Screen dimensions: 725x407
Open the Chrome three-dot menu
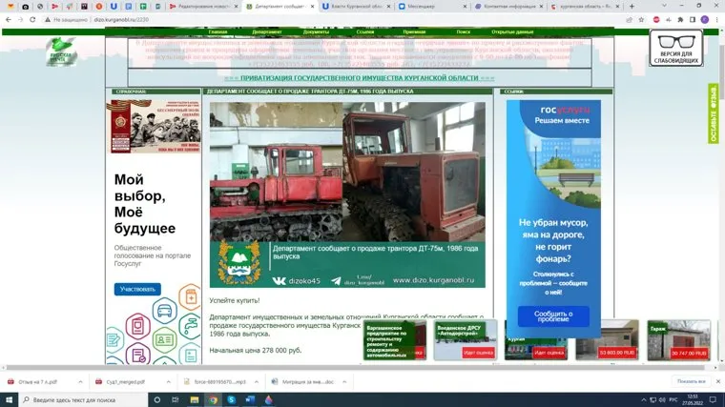[715, 19]
